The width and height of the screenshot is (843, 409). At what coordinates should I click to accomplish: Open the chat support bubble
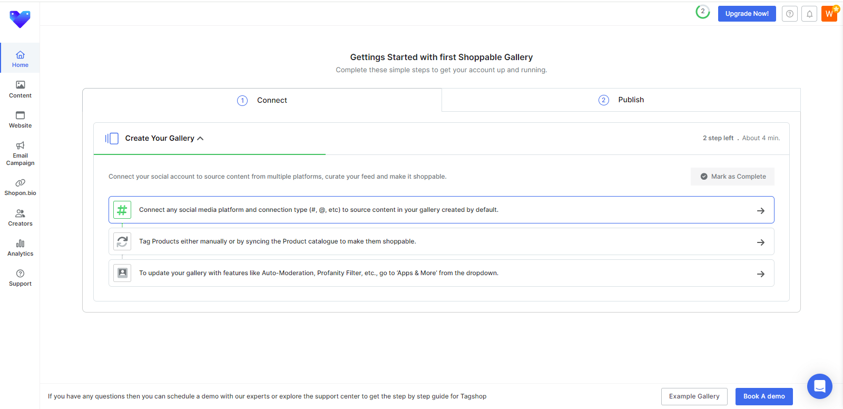(819, 386)
